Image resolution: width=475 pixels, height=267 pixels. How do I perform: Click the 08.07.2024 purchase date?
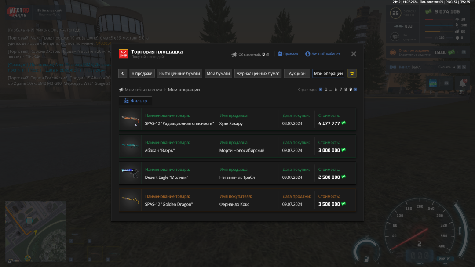[x=292, y=123]
